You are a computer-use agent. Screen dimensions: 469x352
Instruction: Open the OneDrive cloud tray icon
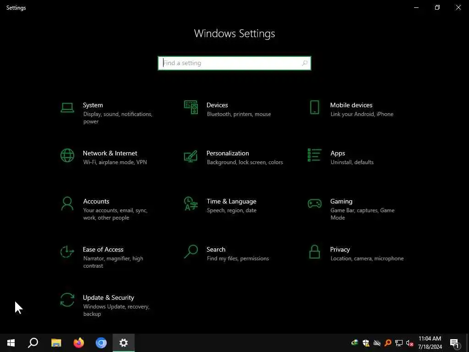[377, 343]
